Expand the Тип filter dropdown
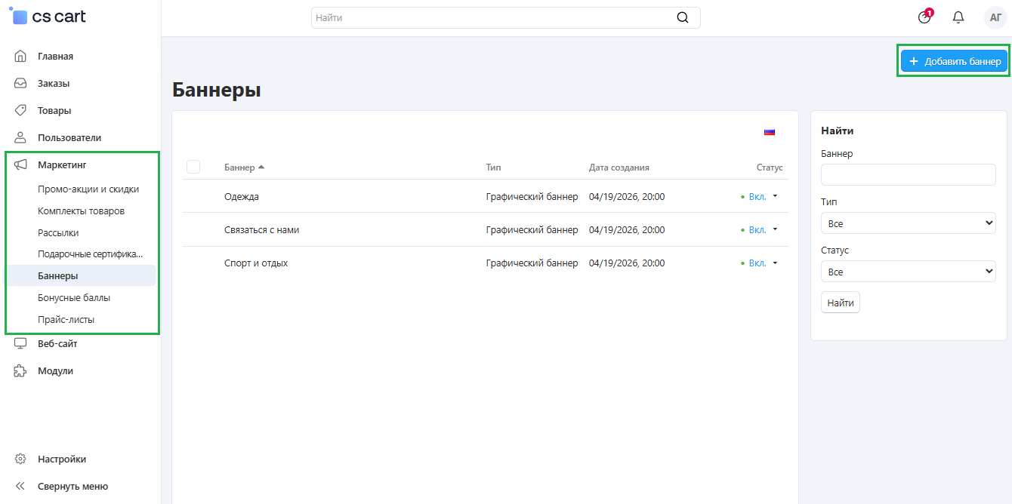The image size is (1012, 504). [x=908, y=223]
